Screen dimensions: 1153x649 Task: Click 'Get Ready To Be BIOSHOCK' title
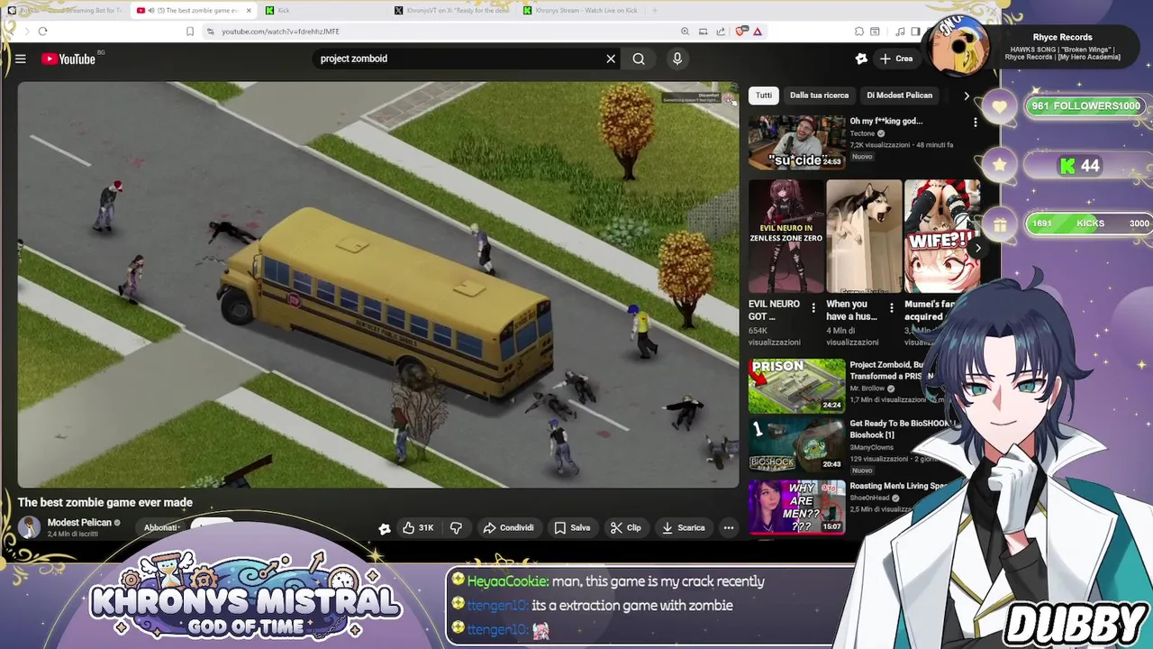[x=901, y=429]
